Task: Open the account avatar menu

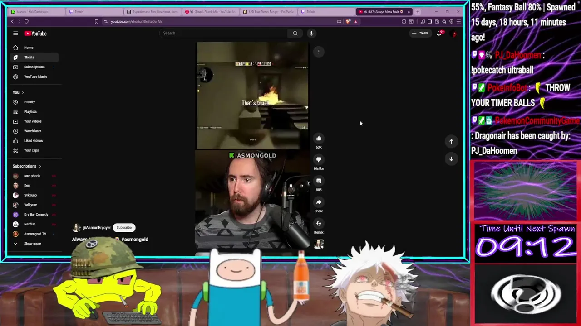Action: click(x=454, y=33)
